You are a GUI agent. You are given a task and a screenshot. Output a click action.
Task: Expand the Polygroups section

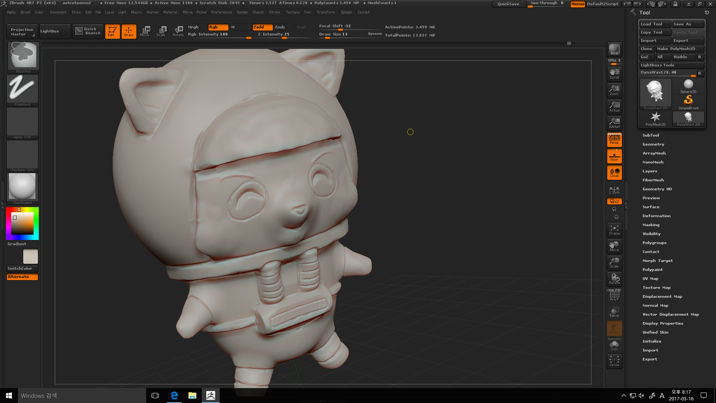click(x=654, y=243)
